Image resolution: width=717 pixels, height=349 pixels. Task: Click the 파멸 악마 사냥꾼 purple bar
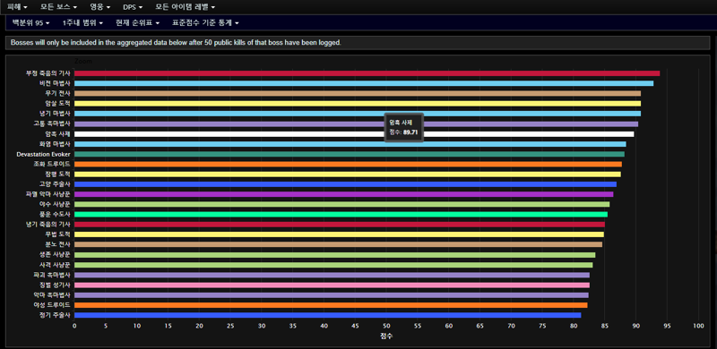(343, 194)
